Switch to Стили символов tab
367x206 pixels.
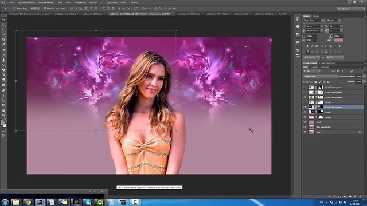[327, 63]
